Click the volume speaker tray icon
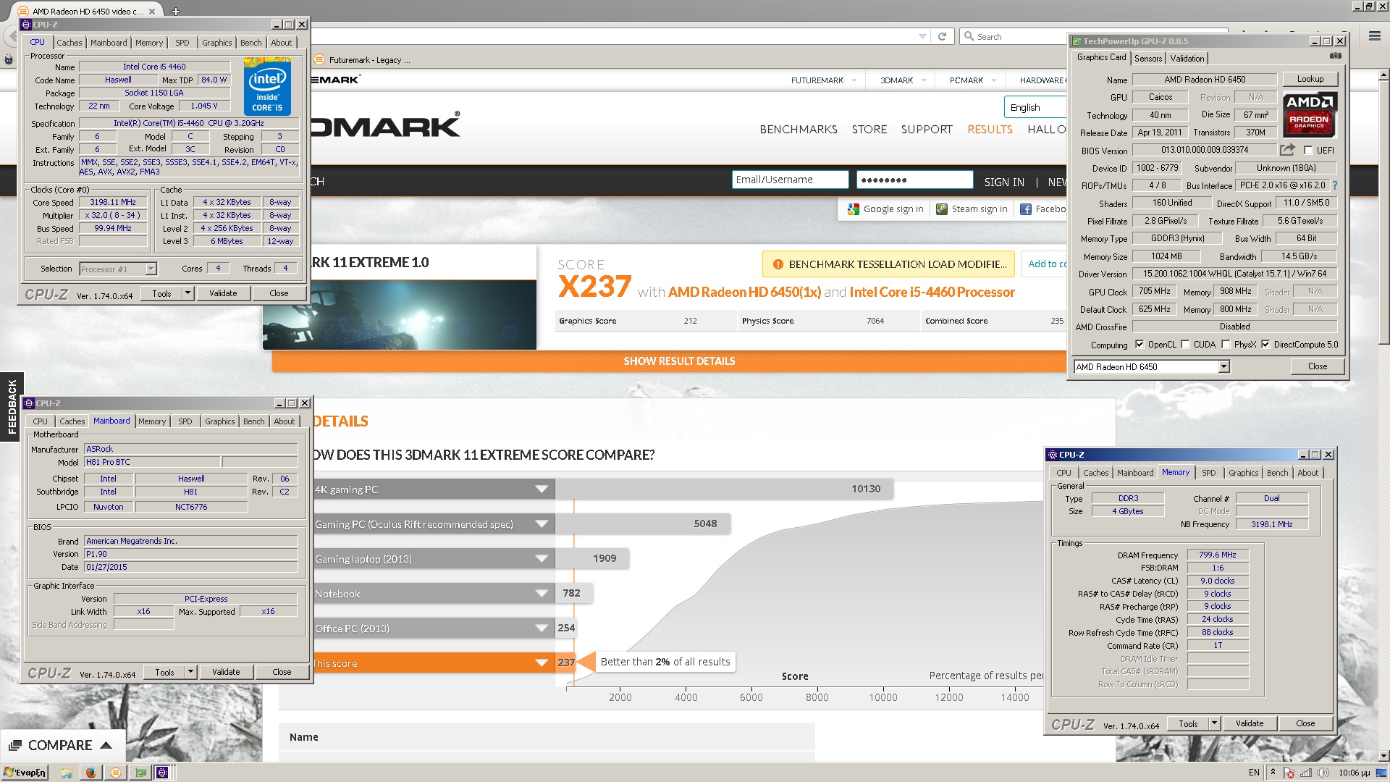This screenshot has height=782, width=1390. [x=1323, y=773]
